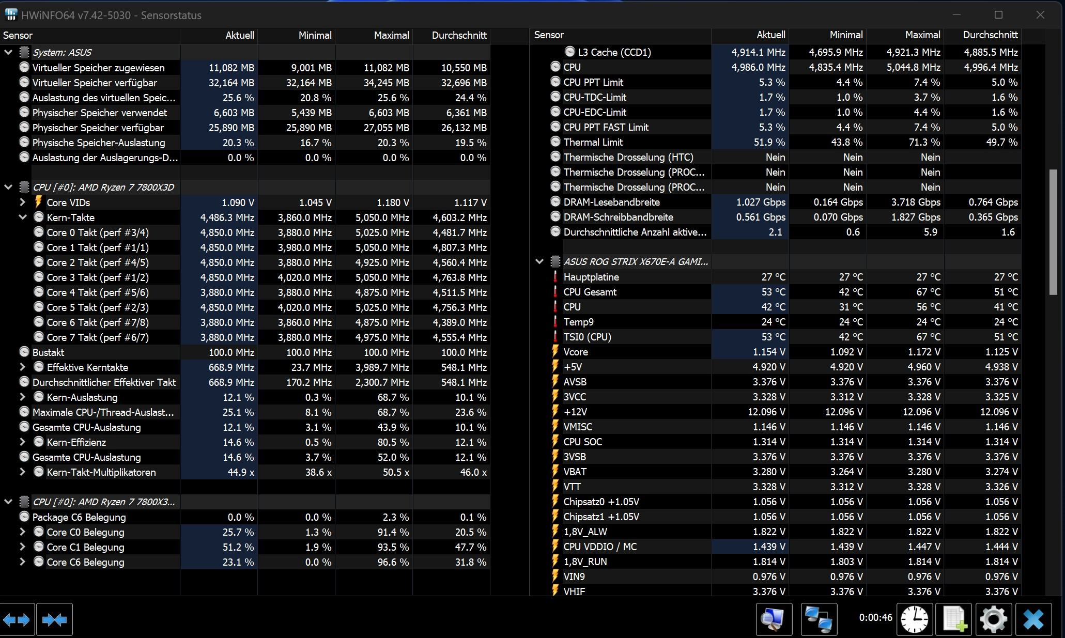The height and width of the screenshot is (638, 1065).
Task: Open the network computers connection icon
Action: click(x=819, y=619)
